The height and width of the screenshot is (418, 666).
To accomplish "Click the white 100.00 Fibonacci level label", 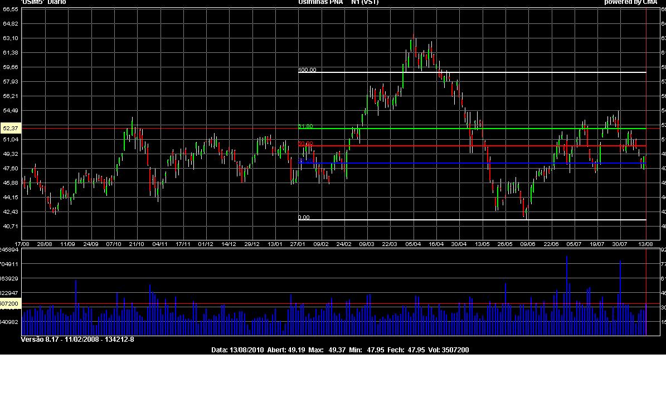I will click(x=307, y=70).
